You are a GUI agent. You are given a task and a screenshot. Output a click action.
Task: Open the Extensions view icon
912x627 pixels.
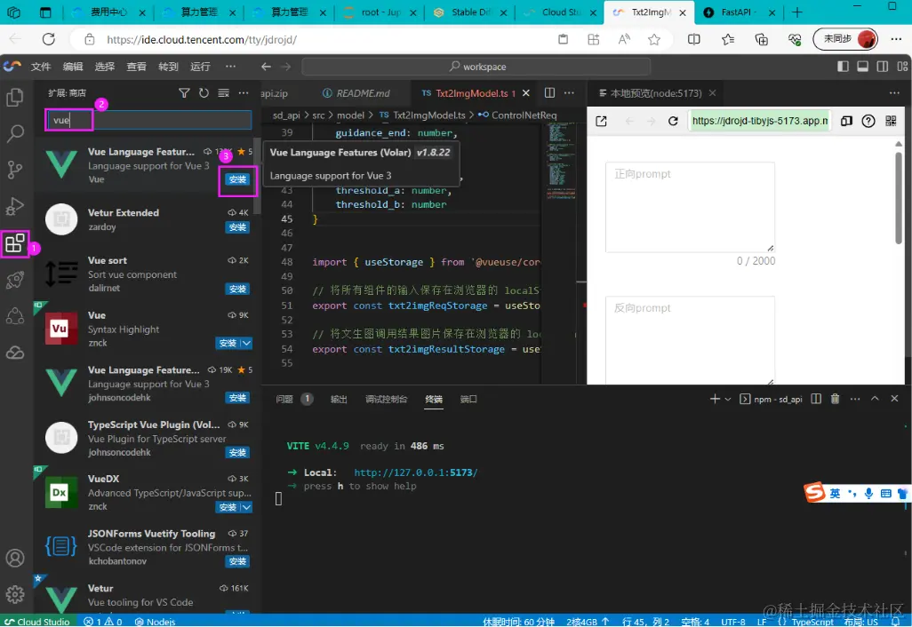tap(15, 243)
